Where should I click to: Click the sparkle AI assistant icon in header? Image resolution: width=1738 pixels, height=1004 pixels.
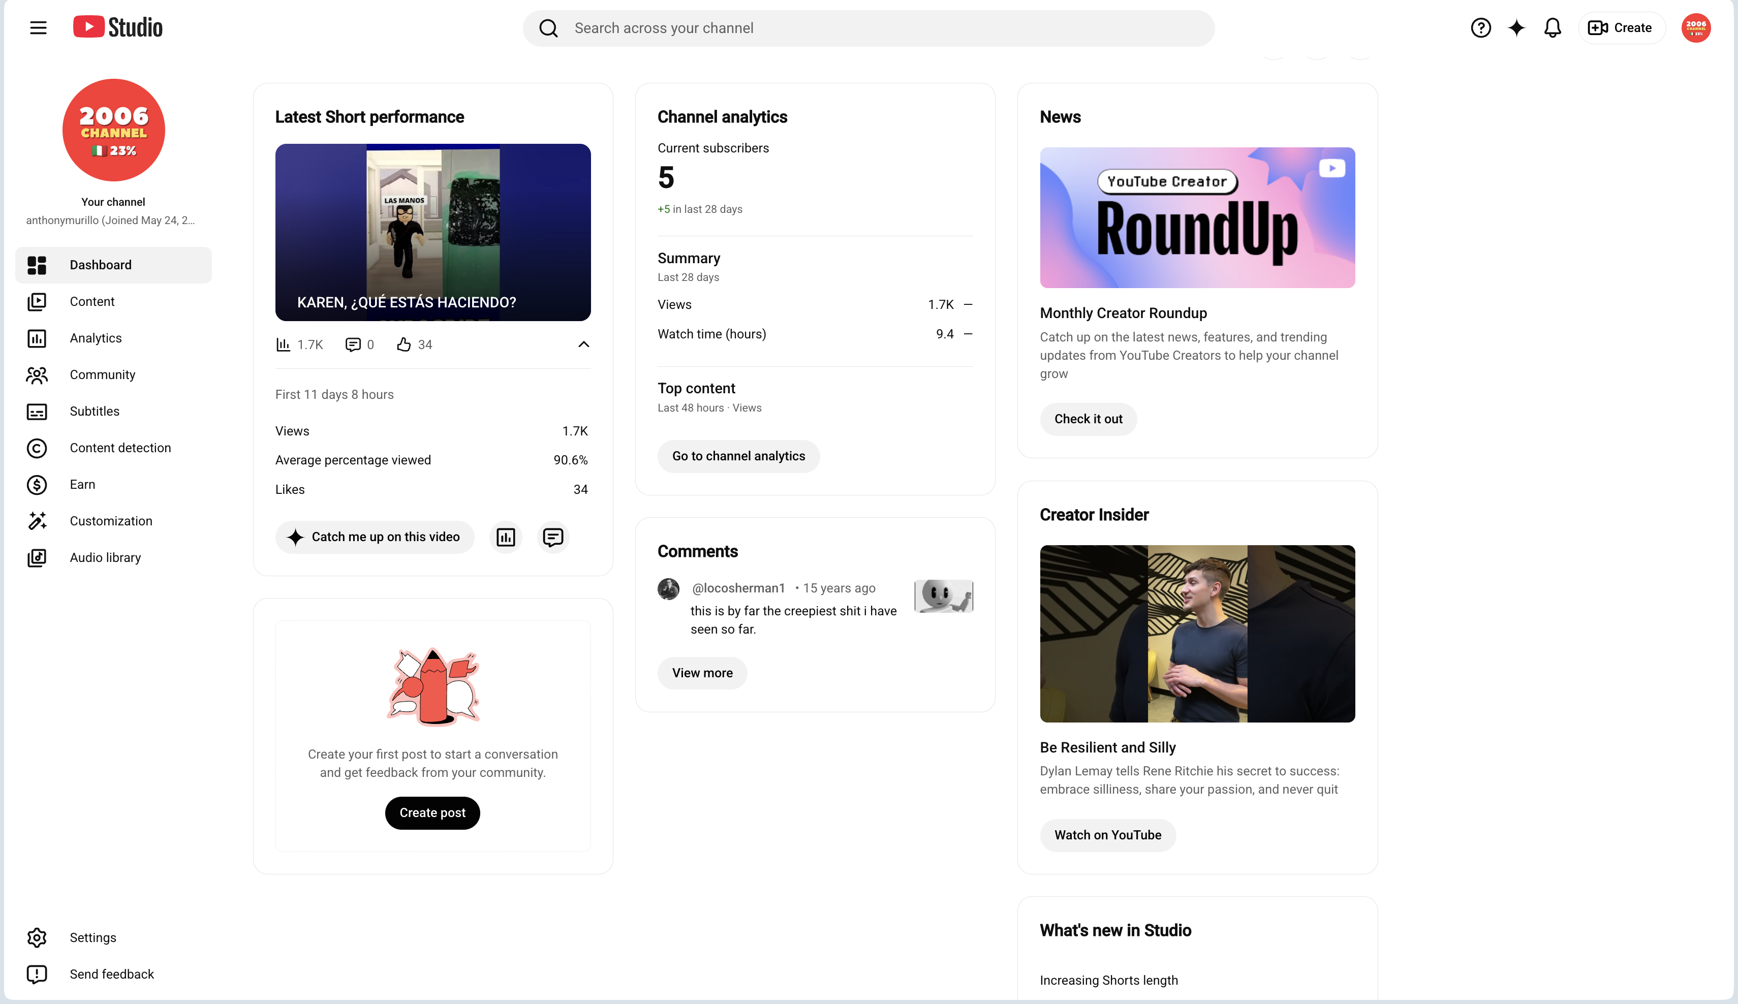(x=1516, y=27)
